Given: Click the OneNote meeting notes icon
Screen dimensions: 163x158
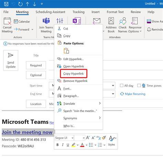Looking at the screenshot, I should (x=77, y=21).
